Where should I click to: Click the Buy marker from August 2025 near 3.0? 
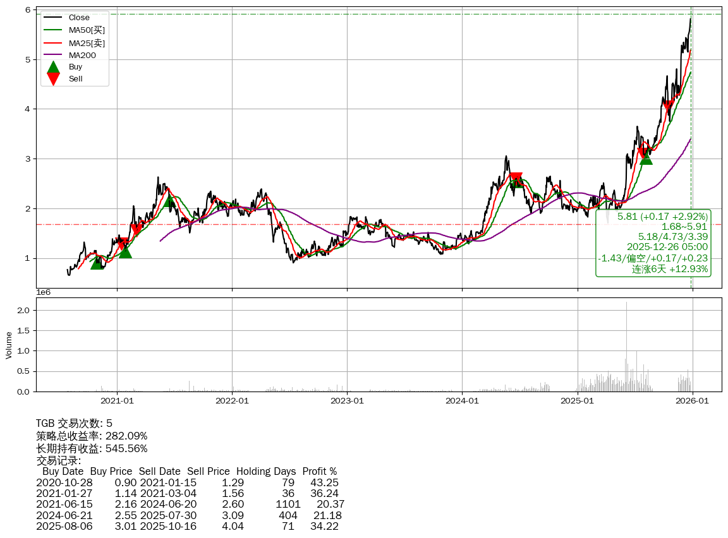coord(646,158)
